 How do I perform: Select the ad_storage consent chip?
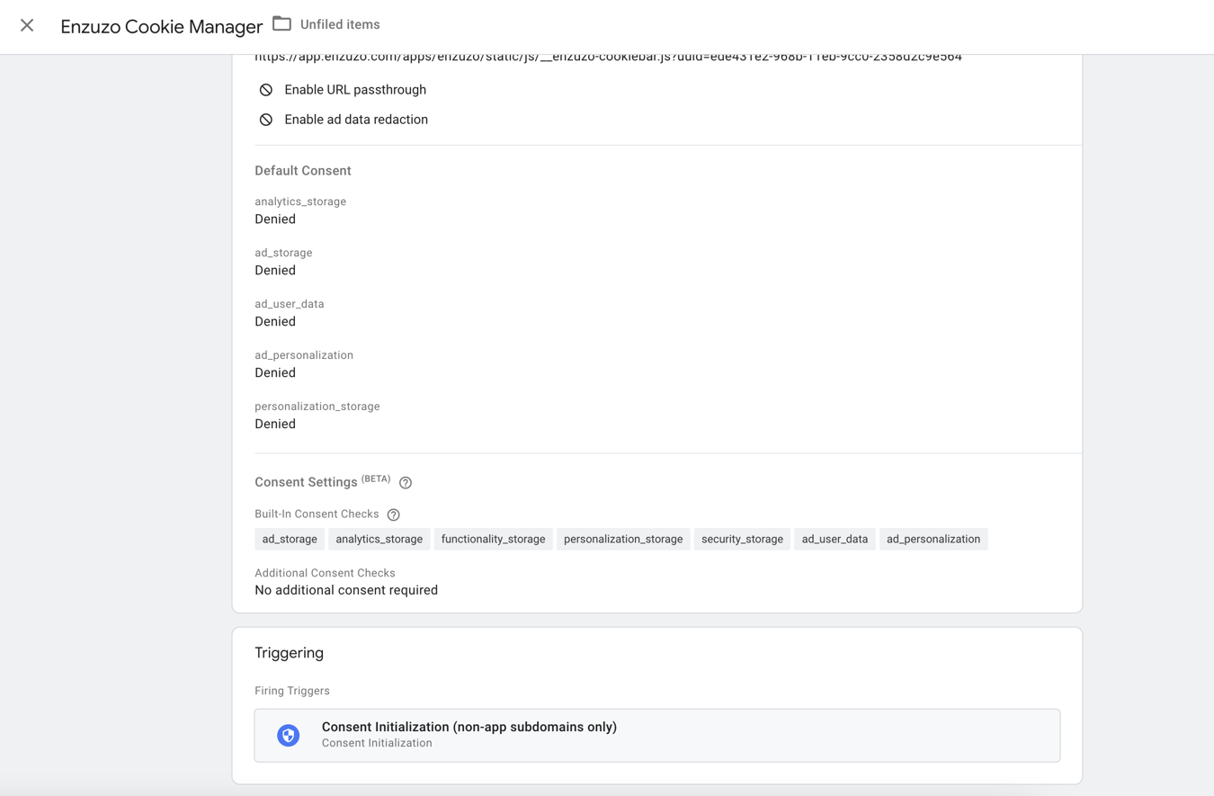(290, 539)
